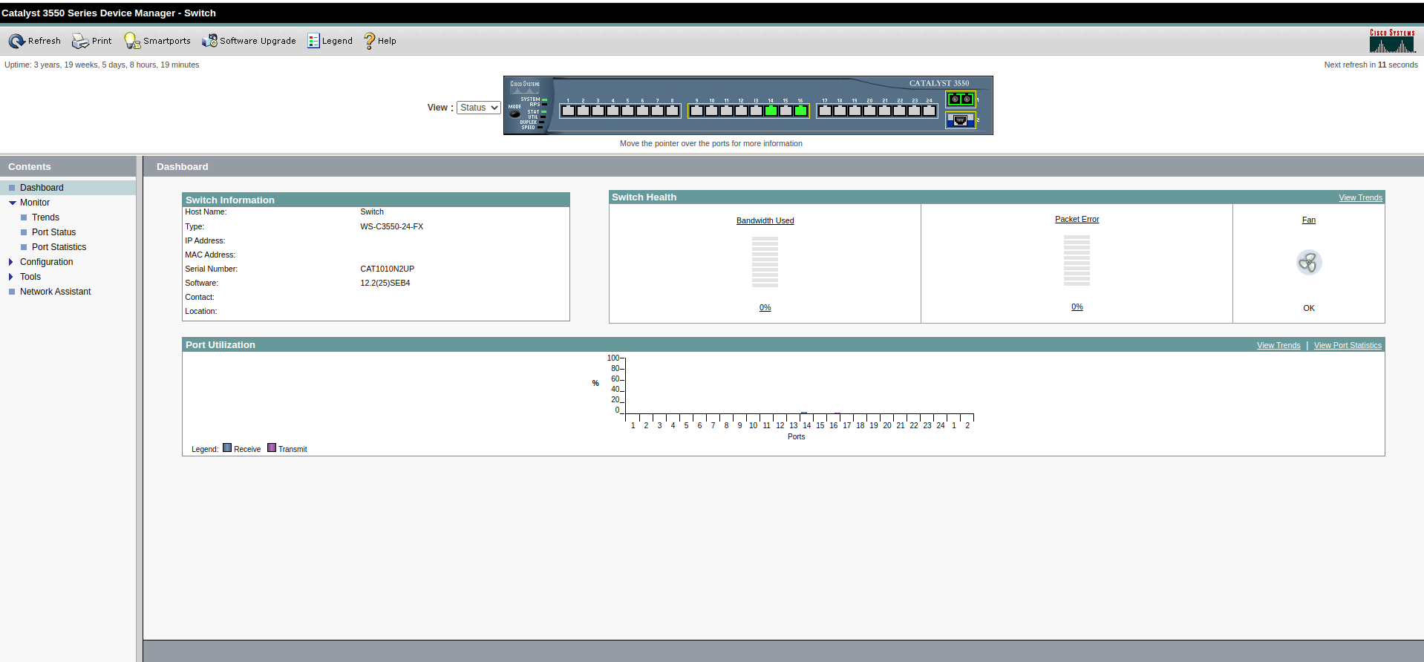Select Network Assistant in the Contents panel
The width and height of the screenshot is (1424, 662).
55,292
